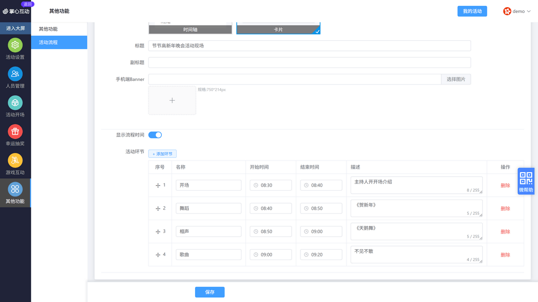Click the 副标题 input field

pos(309,63)
